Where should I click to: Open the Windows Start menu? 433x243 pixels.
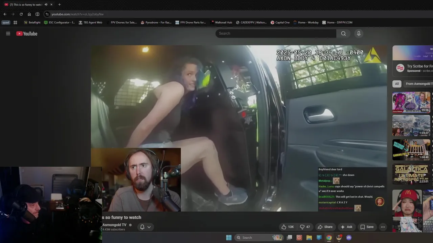pyautogui.click(x=229, y=238)
